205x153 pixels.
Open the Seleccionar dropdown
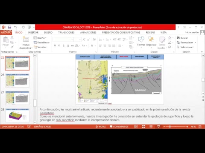[x=185, y=47]
